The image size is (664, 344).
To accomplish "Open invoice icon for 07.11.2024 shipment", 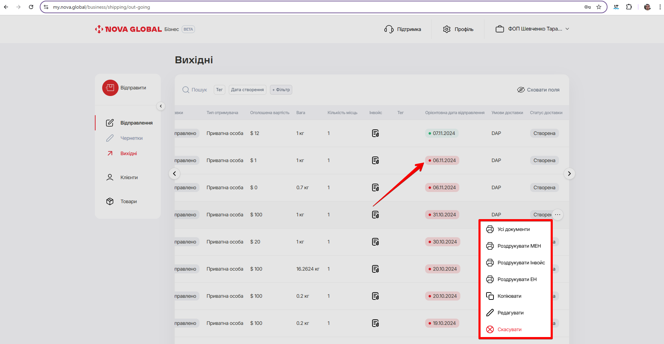I will 375,134.
